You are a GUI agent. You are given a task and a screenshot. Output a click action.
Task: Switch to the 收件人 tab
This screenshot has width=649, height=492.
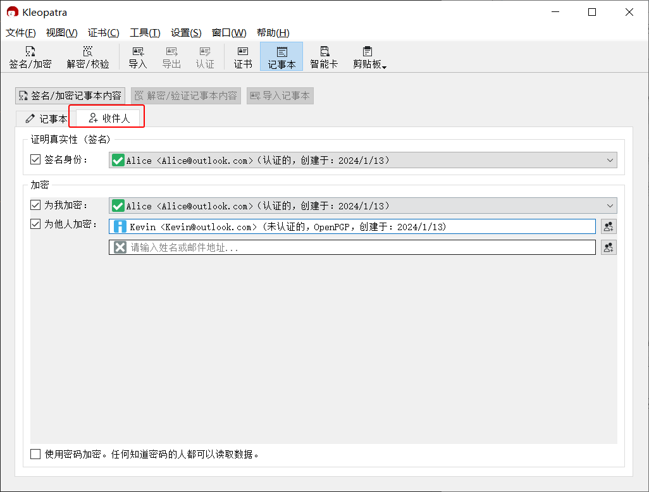pos(109,118)
